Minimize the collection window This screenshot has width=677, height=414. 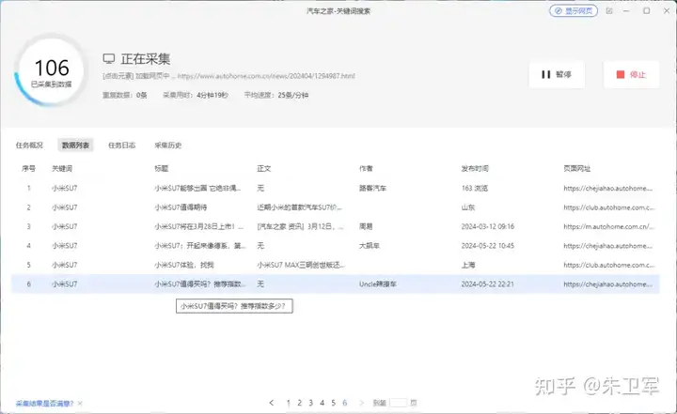(x=626, y=10)
